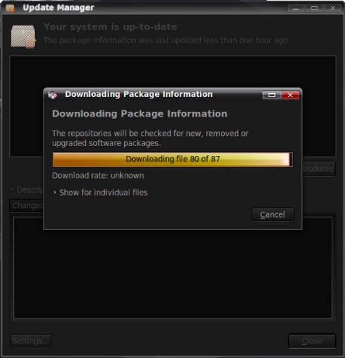Viewport: 345px width, 358px height.
Task: Click the Downloading Package Information dialog icon
Action: 52,94
